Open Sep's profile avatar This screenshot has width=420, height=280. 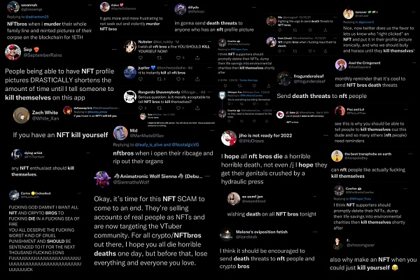pyautogui.click(x=13, y=52)
